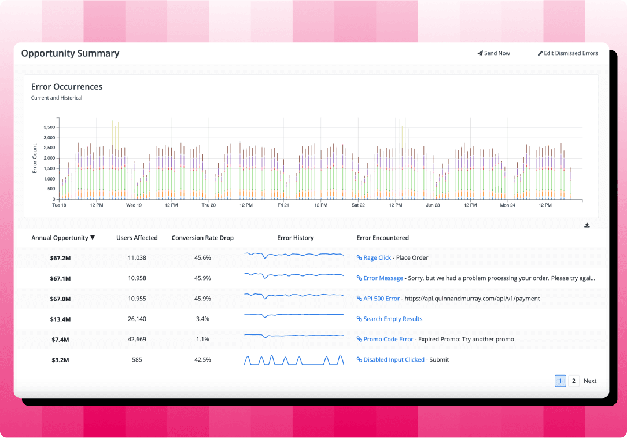Click the Conversion Rate Drop column header
The image size is (627, 438).
202,238
